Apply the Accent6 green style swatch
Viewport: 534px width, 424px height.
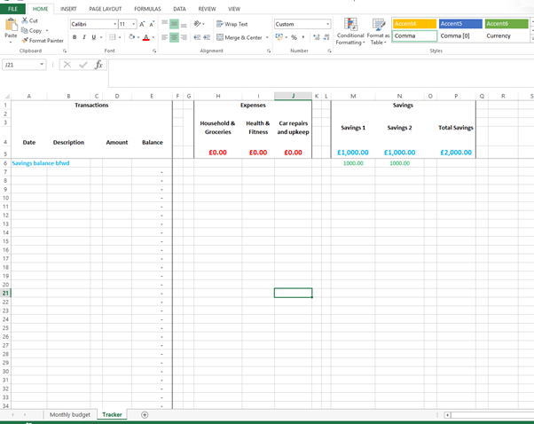[x=507, y=24]
